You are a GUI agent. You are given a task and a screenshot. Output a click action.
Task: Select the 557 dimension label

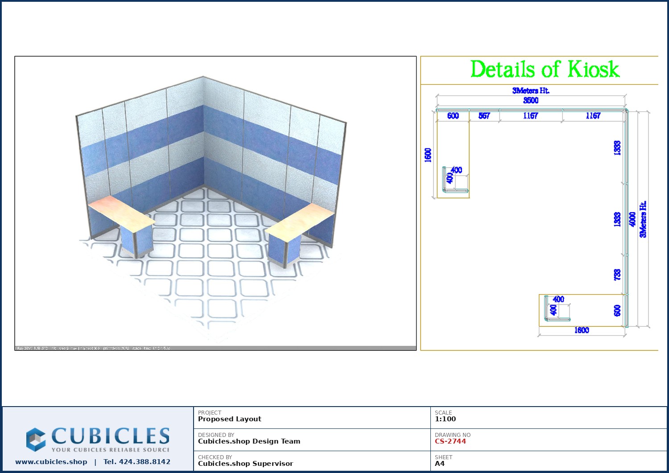484,116
